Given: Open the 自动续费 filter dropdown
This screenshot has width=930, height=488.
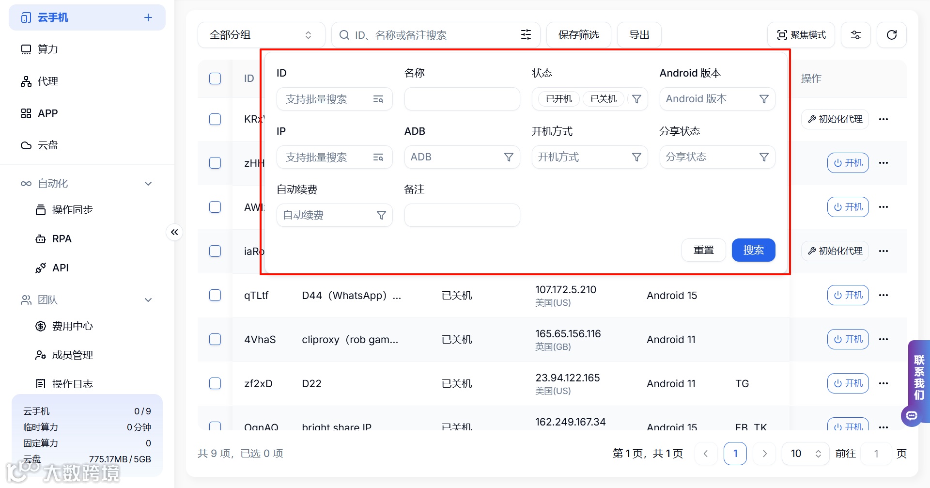Looking at the screenshot, I should 334,215.
